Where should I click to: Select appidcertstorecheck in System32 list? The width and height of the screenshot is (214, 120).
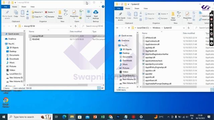click(x=154, y=61)
